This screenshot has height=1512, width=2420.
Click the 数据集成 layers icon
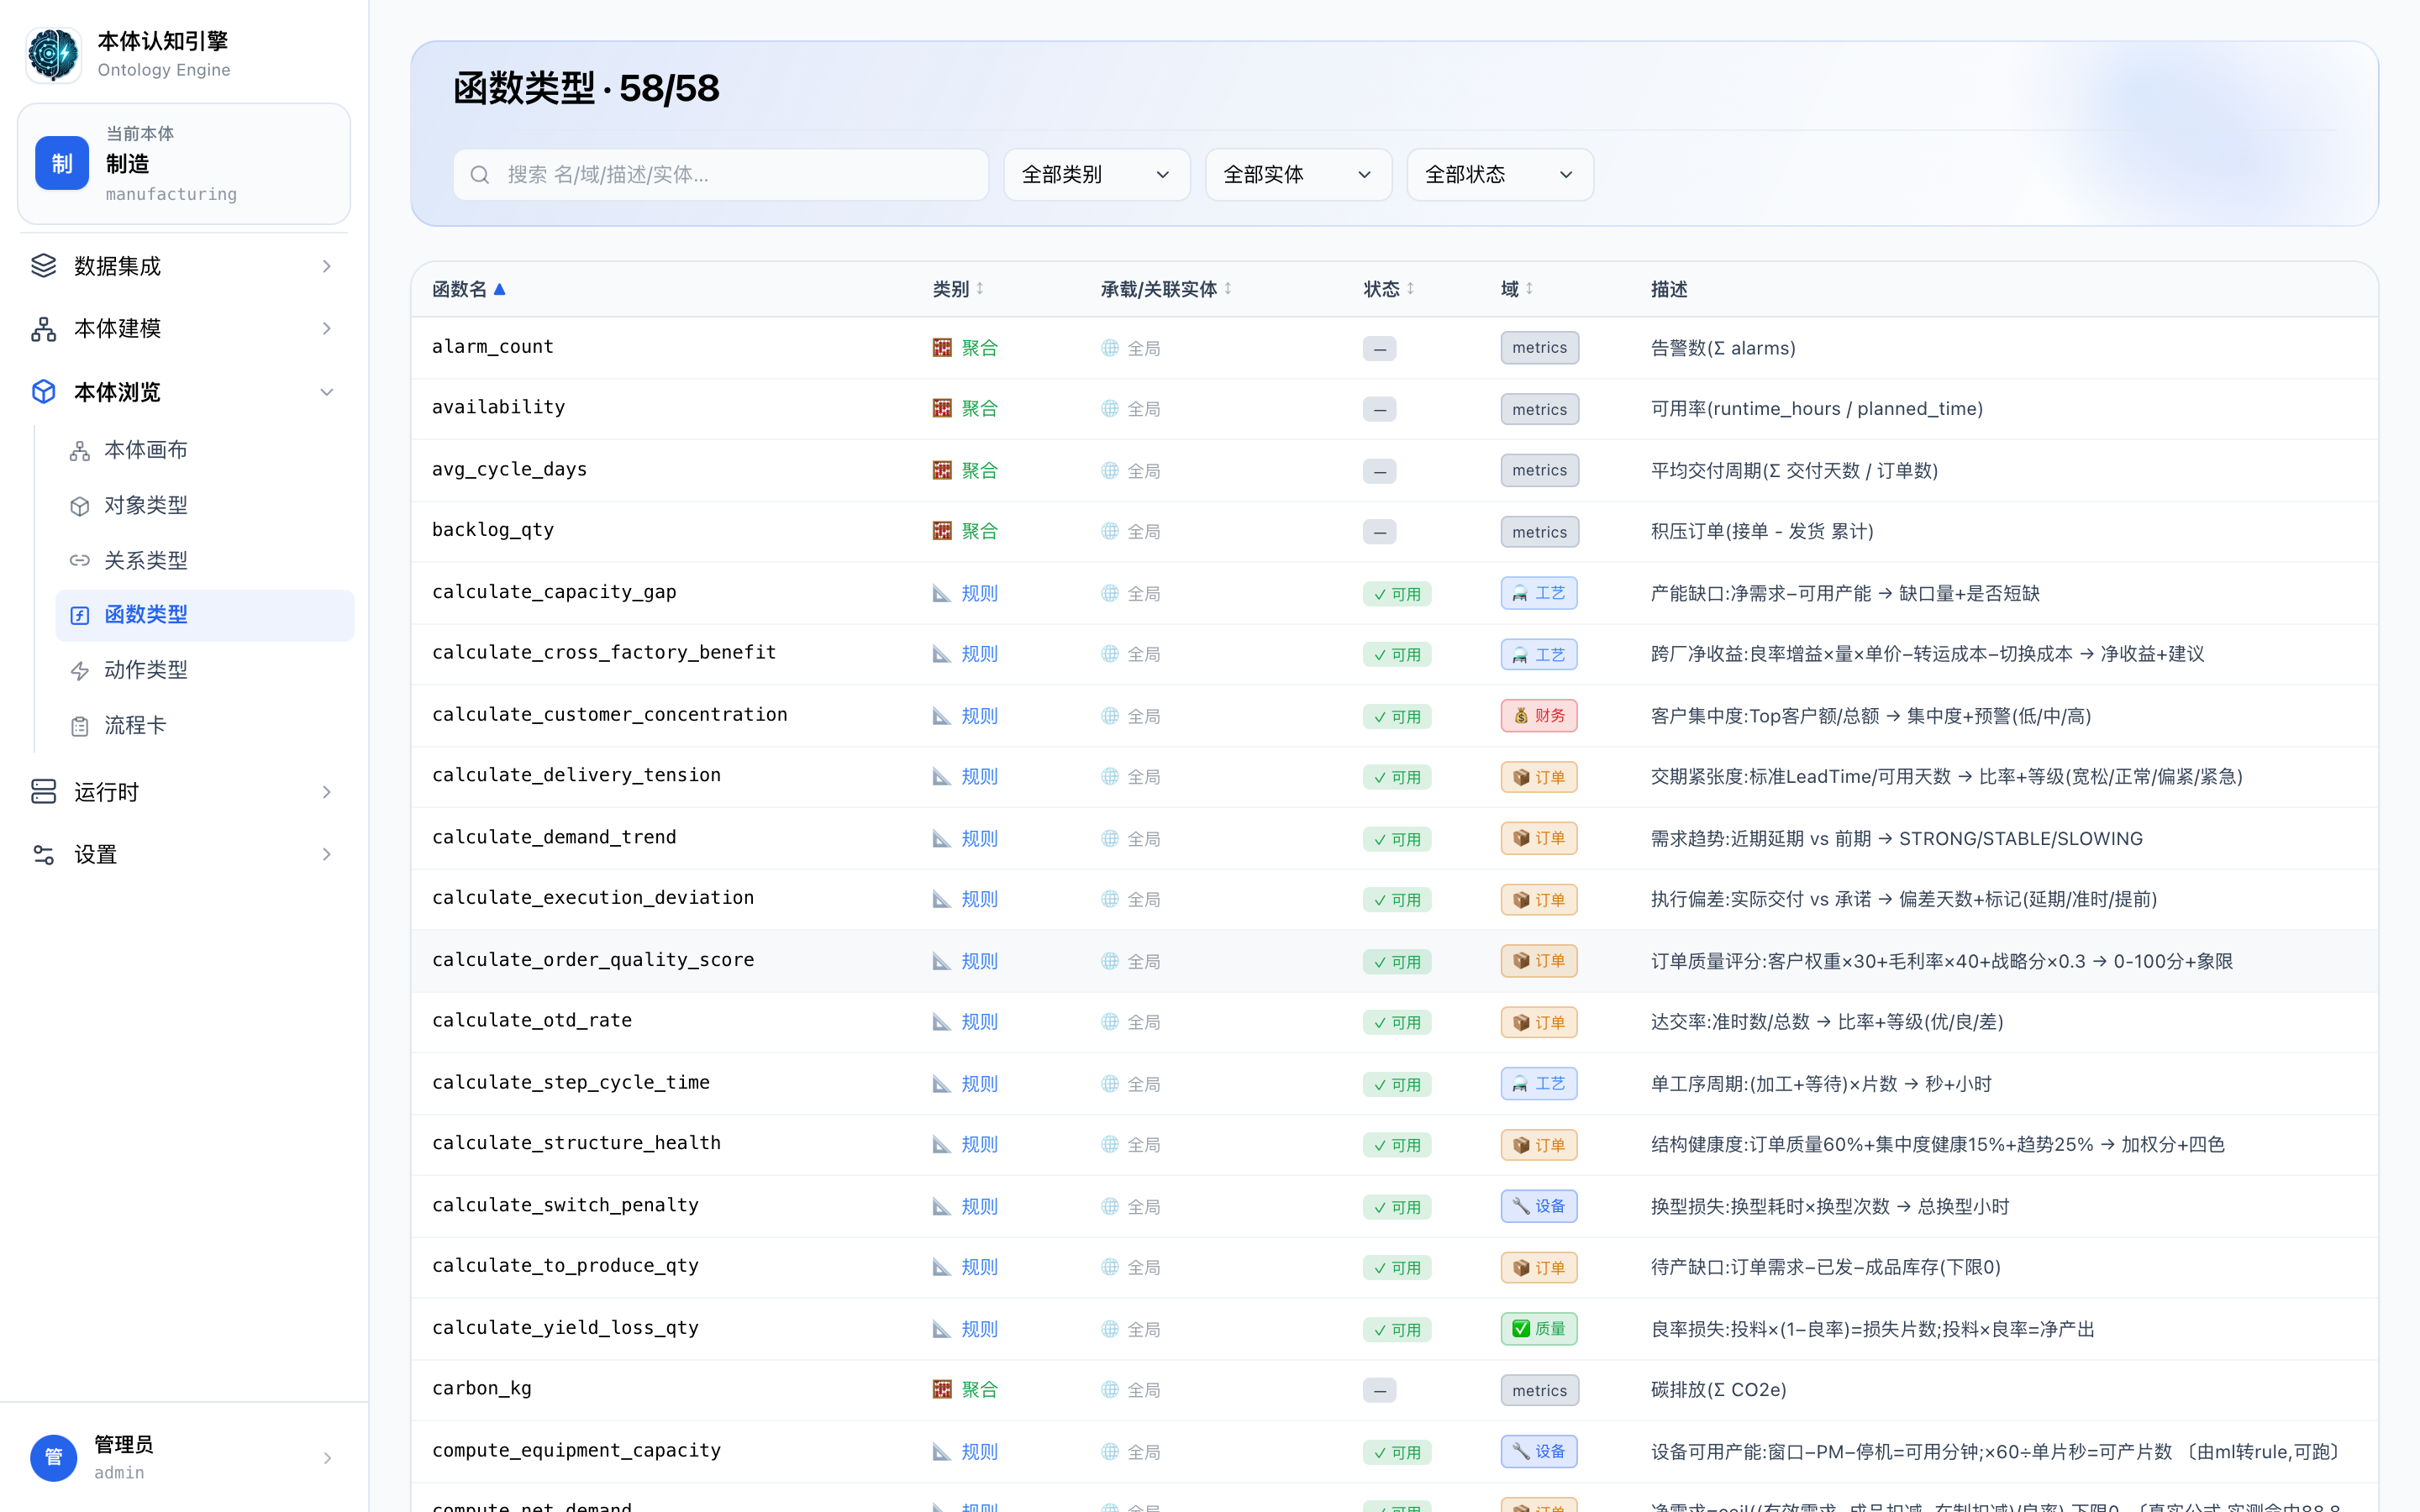pos(43,265)
